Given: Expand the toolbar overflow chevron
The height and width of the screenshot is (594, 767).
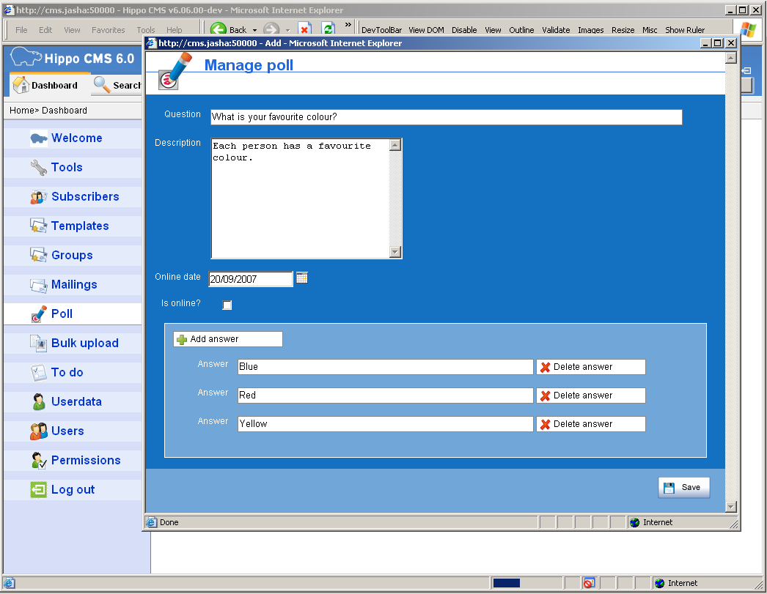Looking at the screenshot, I should [348, 26].
